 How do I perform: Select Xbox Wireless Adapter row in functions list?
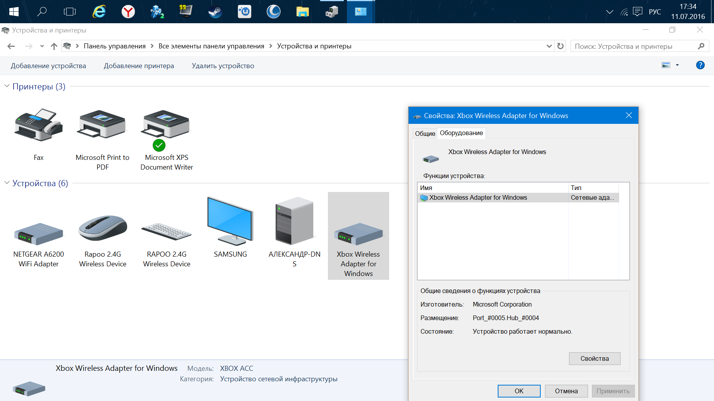pos(518,198)
